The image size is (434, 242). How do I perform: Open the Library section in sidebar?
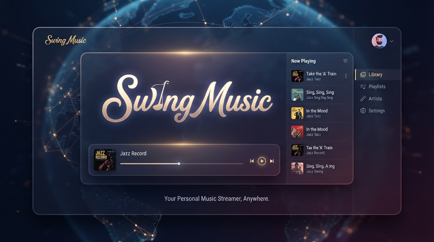pos(378,75)
